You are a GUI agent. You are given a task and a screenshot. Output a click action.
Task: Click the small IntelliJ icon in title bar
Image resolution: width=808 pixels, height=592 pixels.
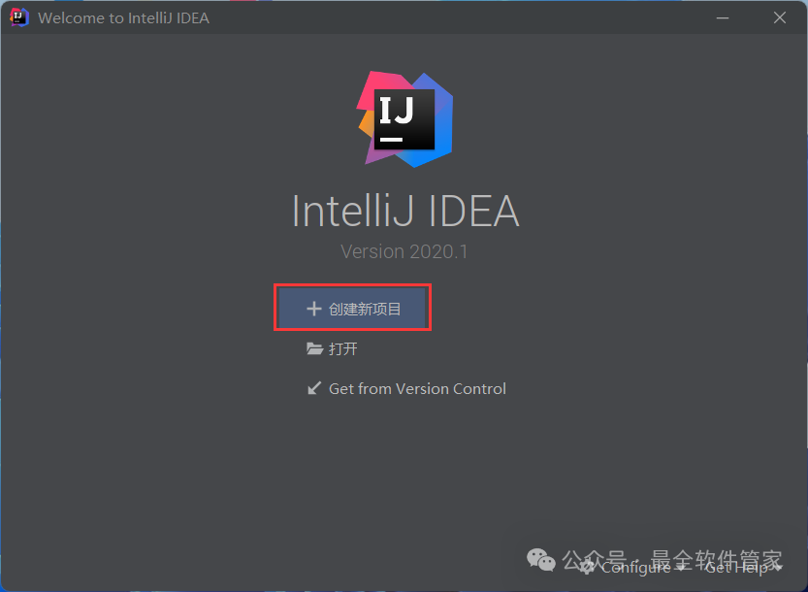pos(19,17)
